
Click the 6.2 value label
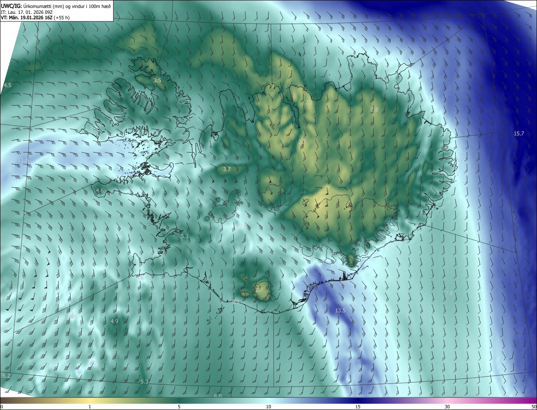pyautogui.click(x=6, y=376)
